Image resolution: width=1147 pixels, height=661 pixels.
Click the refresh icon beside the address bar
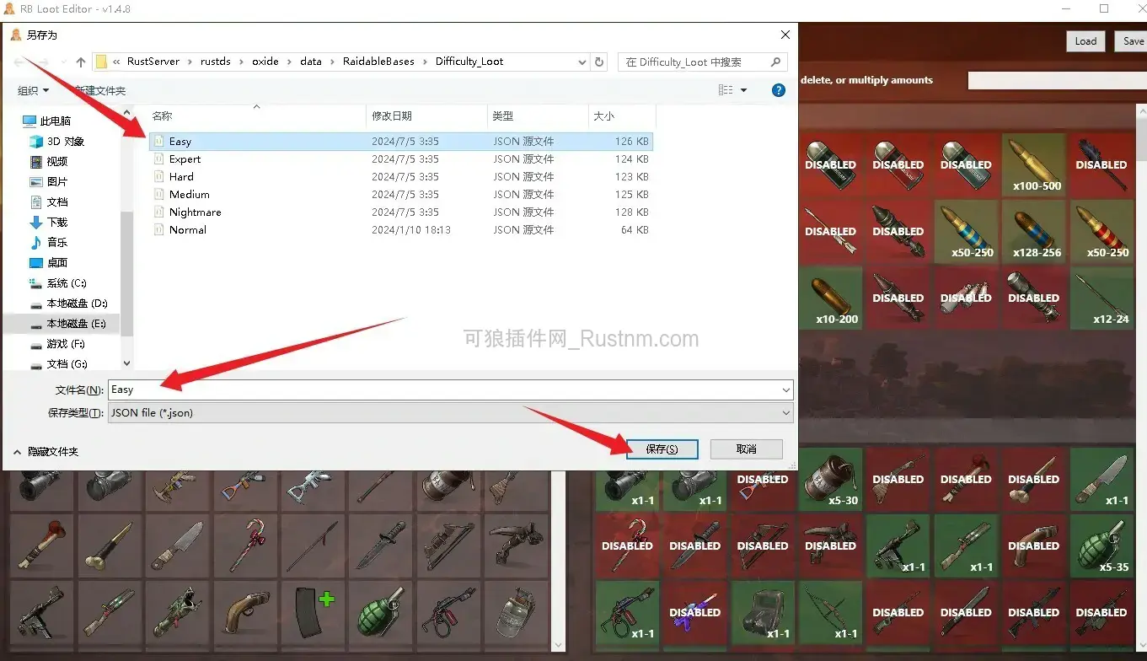598,61
